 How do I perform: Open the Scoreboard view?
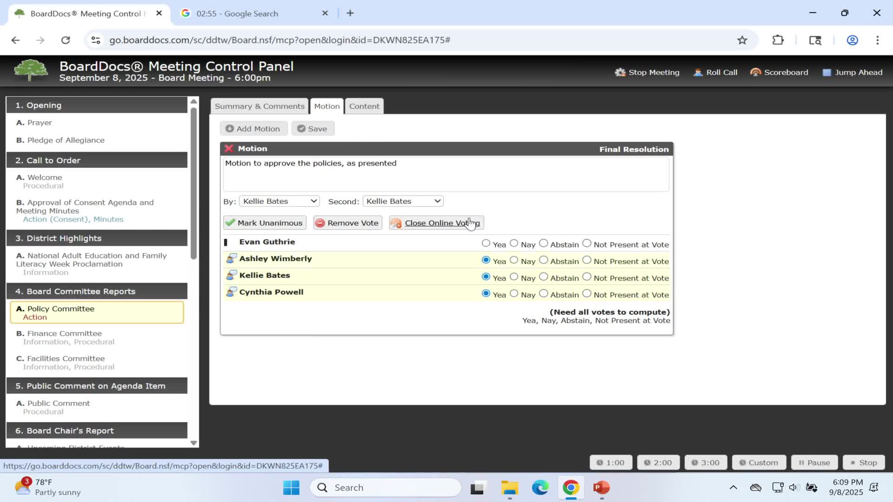pos(779,73)
